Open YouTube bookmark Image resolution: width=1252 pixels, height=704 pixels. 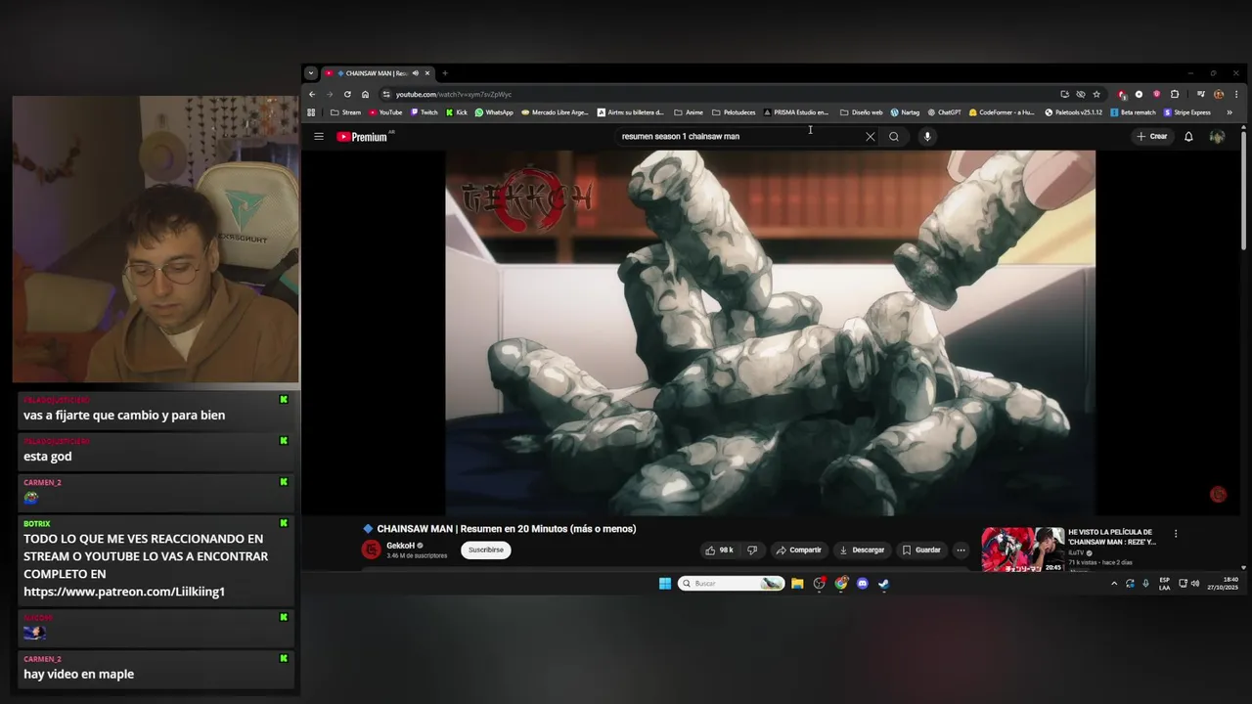click(x=385, y=112)
